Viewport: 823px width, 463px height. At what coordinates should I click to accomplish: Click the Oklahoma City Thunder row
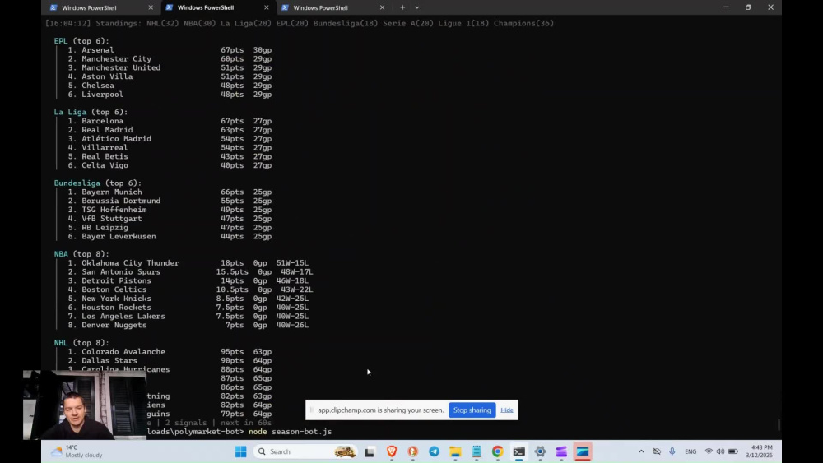(x=188, y=262)
